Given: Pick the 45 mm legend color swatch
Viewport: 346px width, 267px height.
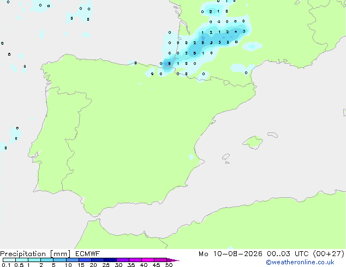Looking at the screenshot, I should click(160, 260).
